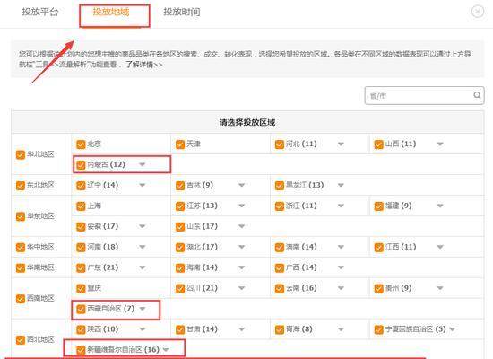Open the 新疆维吾尔自治区 (16) dropdown arrow
This screenshot has width=493, height=359.
click(x=166, y=350)
